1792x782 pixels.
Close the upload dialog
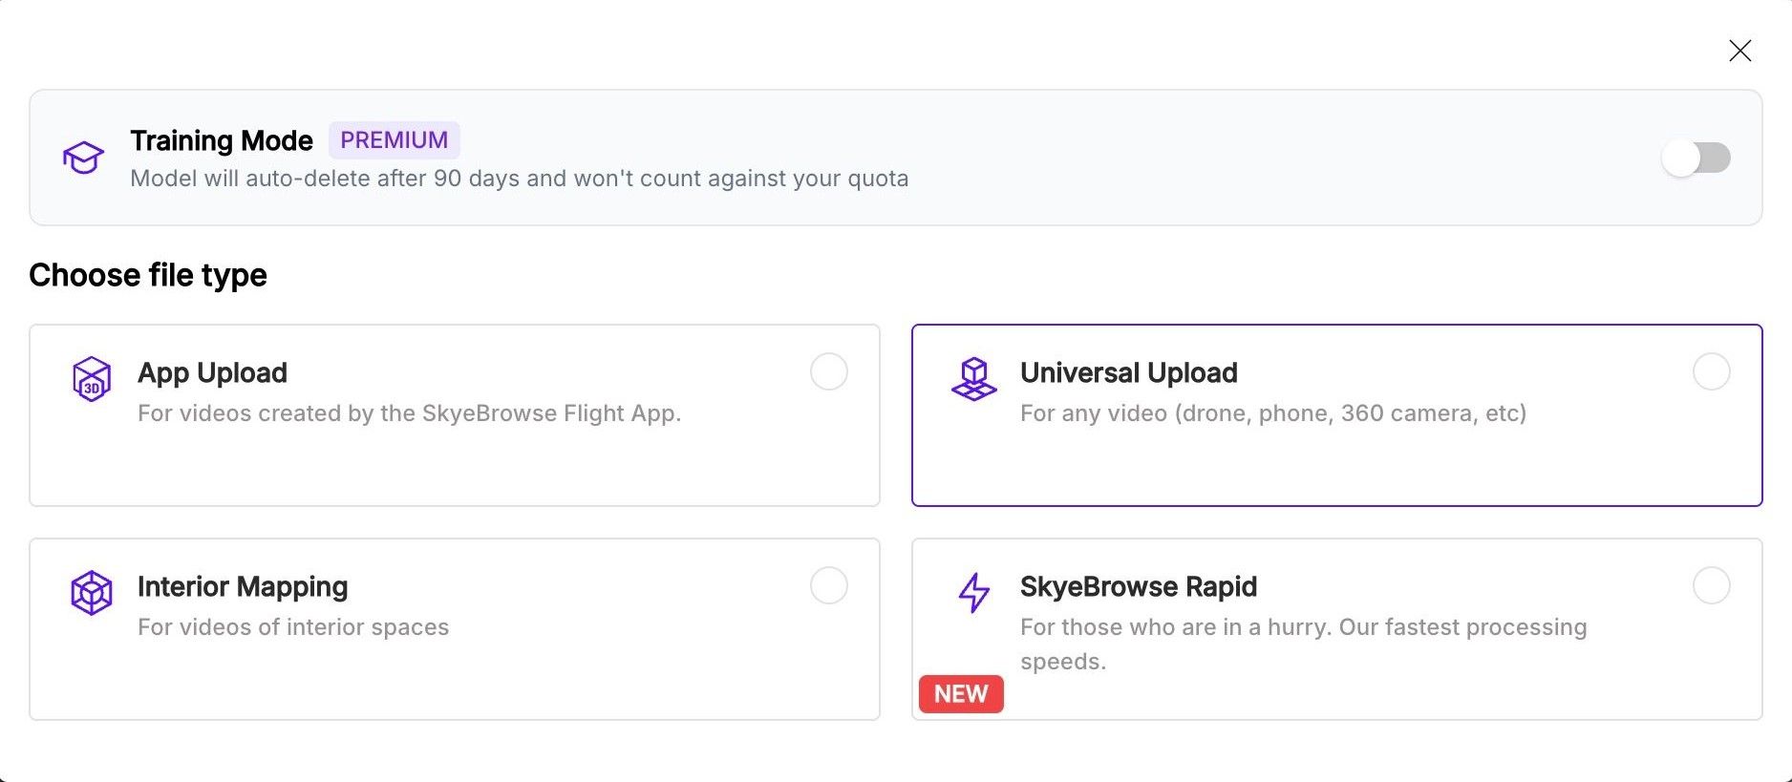click(1740, 51)
